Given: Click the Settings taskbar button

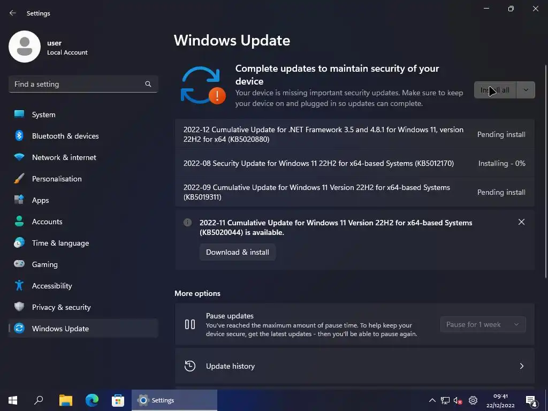Looking at the screenshot, I should 174,400.
